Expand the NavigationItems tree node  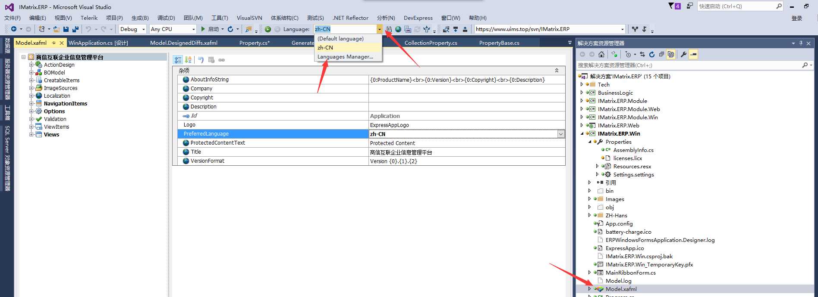(31, 103)
